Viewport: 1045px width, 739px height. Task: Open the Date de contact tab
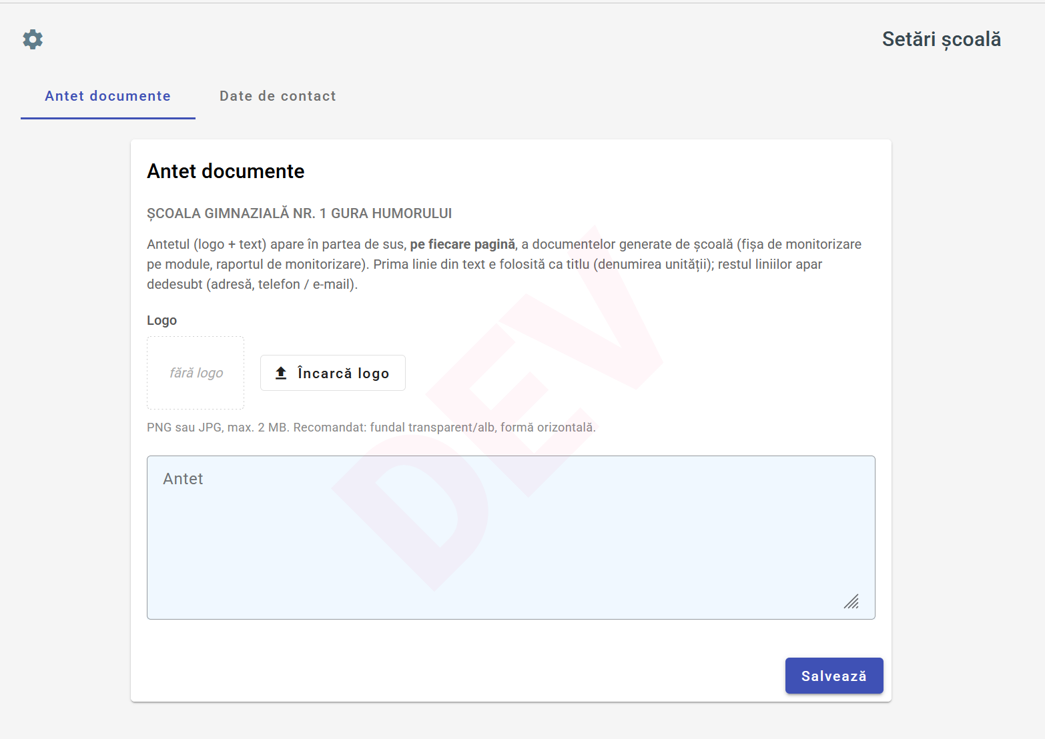(x=278, y=96)
